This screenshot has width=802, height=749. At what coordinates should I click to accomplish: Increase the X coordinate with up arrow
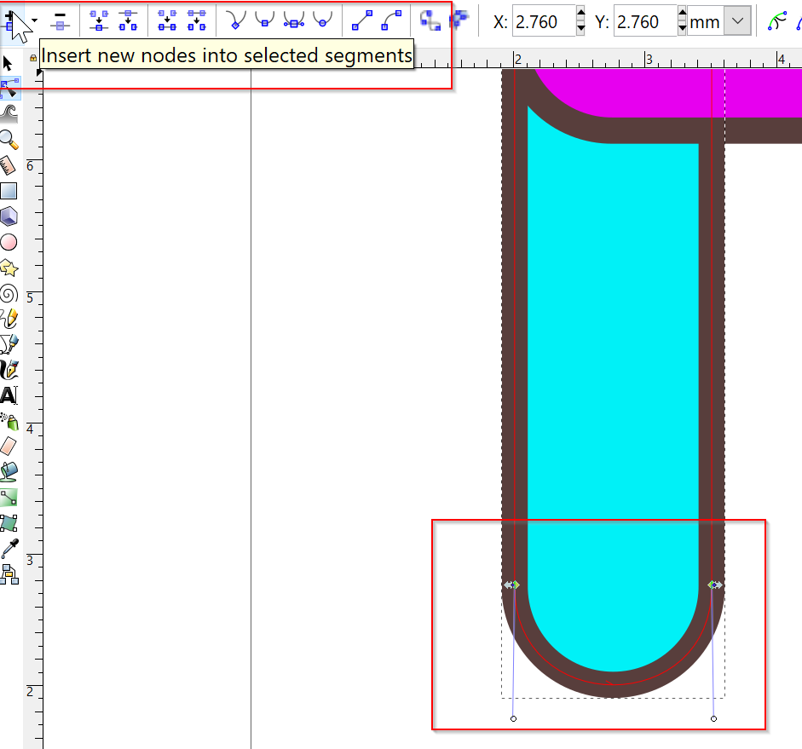pos(580,14)
